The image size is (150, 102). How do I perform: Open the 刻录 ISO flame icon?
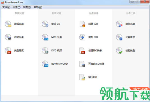click(x=82, y=24)
